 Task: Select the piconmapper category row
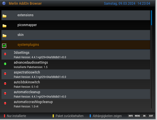[x=76, y=25]
